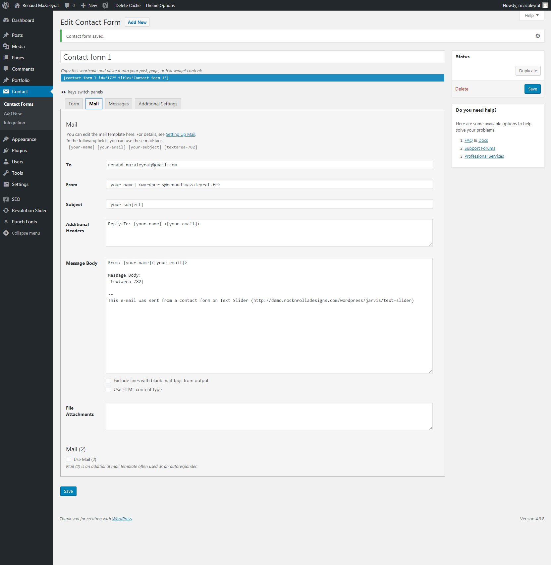Click Delete Cache in admin bar

(x=128, y=5)
